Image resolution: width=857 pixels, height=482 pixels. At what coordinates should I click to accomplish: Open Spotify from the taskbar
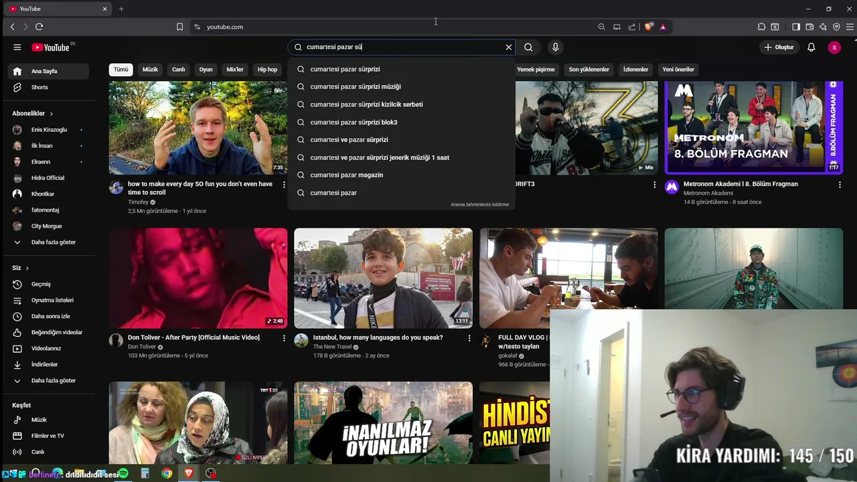click(x=123, y=473)
